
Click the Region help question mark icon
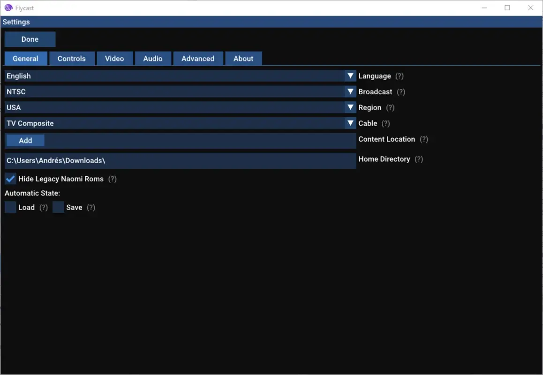tap(391, 107)
